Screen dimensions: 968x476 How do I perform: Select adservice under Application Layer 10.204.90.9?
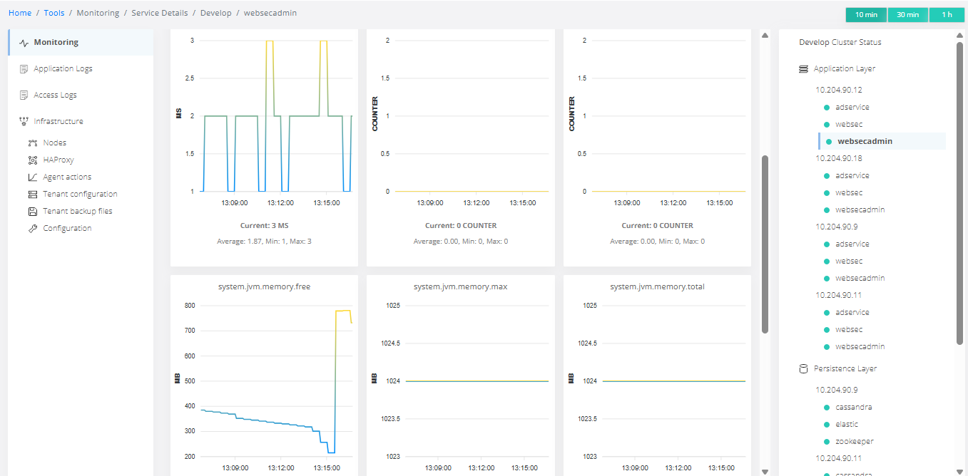pyautogui.click(x=852, y=244)
